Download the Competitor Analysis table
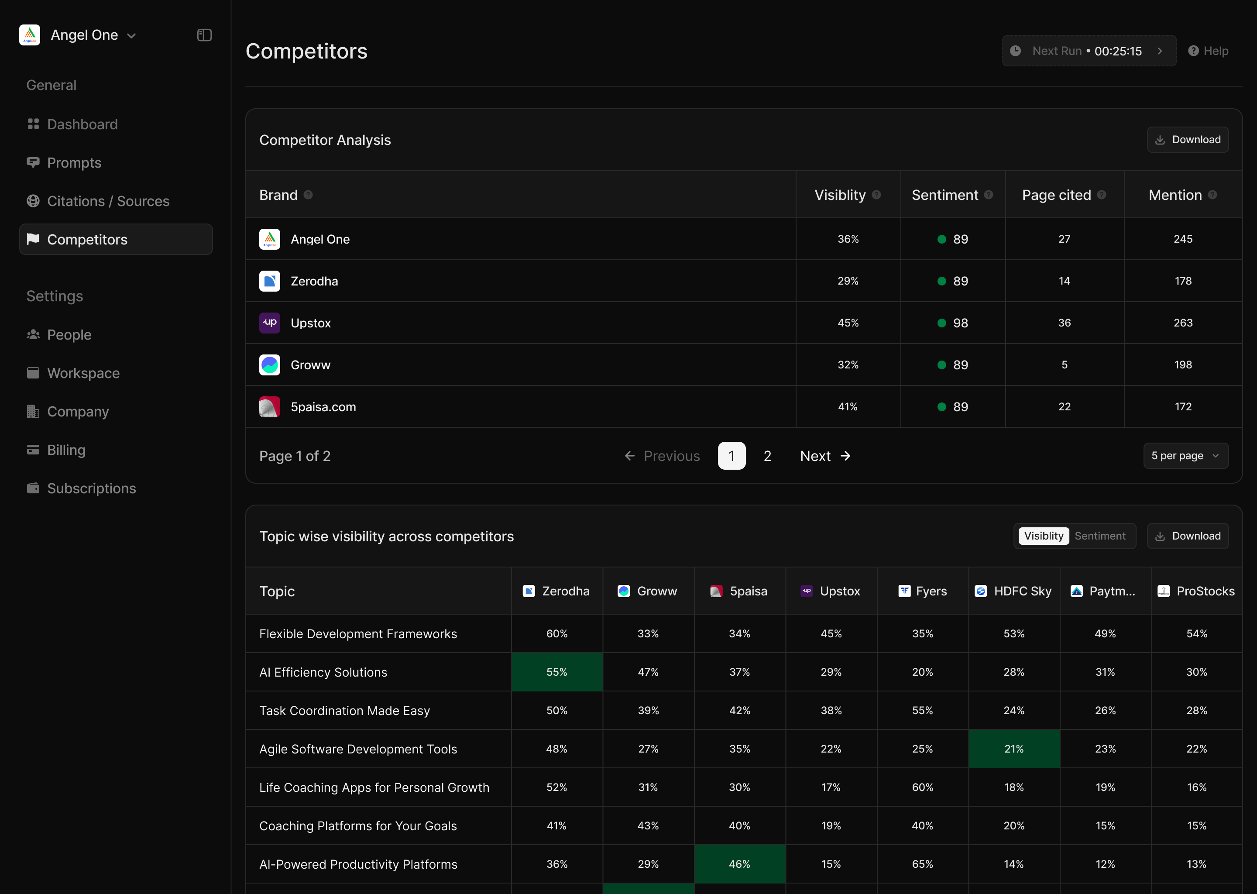This screenshot has width=1257, height=894. click(1187, 140)
